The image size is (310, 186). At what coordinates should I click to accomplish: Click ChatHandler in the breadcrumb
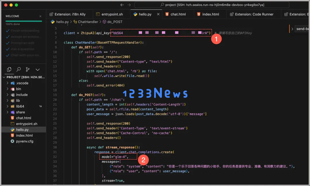point(88,22)
